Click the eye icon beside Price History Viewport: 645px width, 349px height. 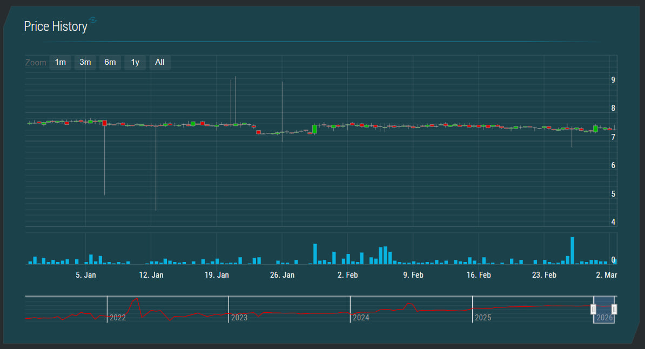tap(93, 20)
